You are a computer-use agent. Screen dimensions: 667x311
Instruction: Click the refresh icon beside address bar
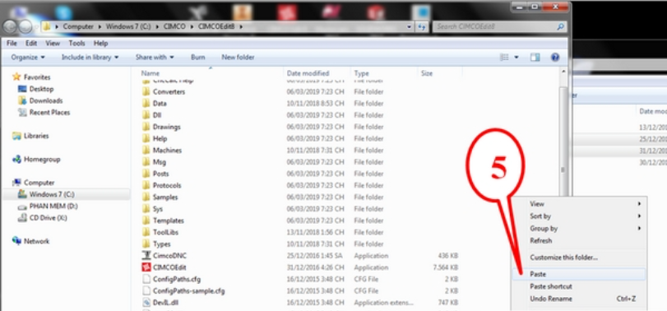coord(422,27)
